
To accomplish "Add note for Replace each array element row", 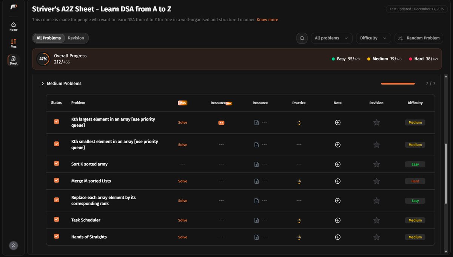I will (338, 201).
